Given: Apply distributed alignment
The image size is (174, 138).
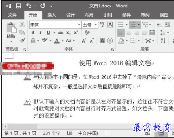Looking at the screenshot, I should click(152, 32).
